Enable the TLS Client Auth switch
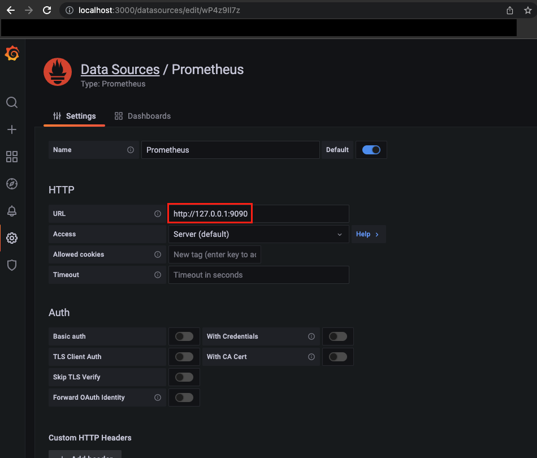 pos(184,357)
